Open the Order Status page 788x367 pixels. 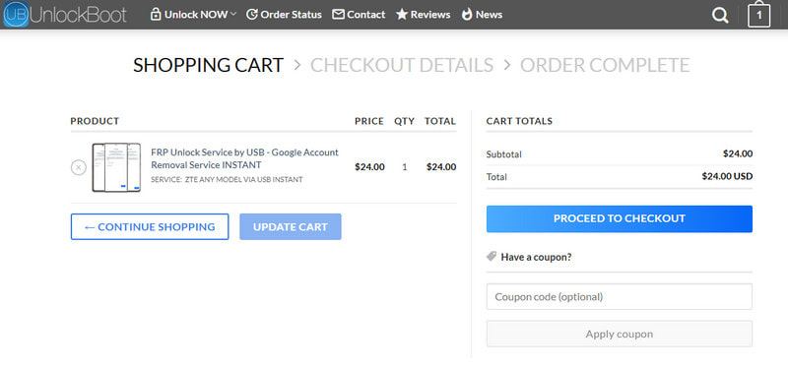point(284,15)
